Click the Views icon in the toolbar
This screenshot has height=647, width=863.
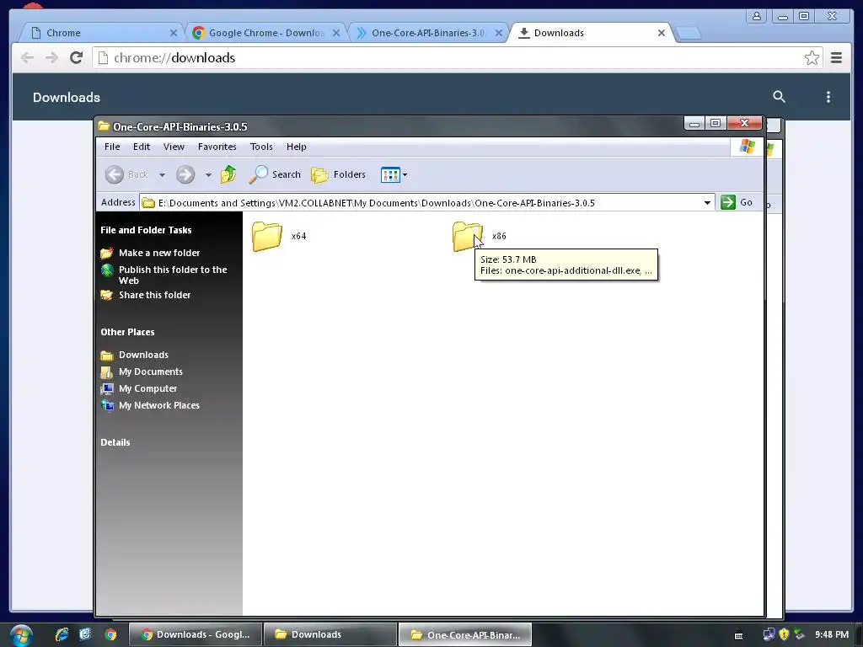click(390, 175)
